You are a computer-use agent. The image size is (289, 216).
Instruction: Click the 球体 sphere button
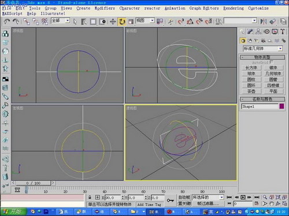(x=251, y=74)
